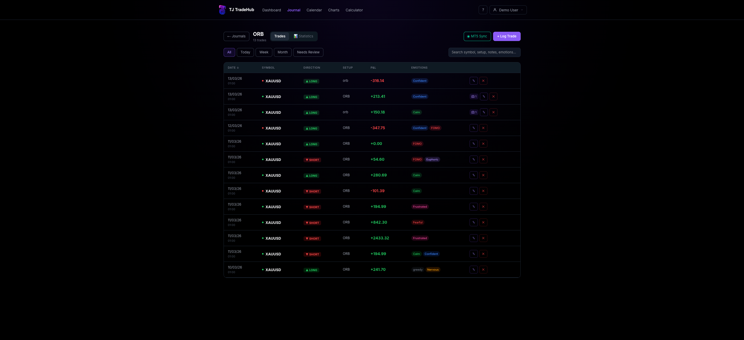The height and width of the screenshot is (340, 744).
Task: Go to Calendar in top navigation
Action: (314, 10)
